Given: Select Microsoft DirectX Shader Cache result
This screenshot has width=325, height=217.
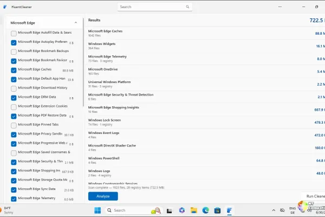Looking at the screenshot, I should (x=206, y=148).
